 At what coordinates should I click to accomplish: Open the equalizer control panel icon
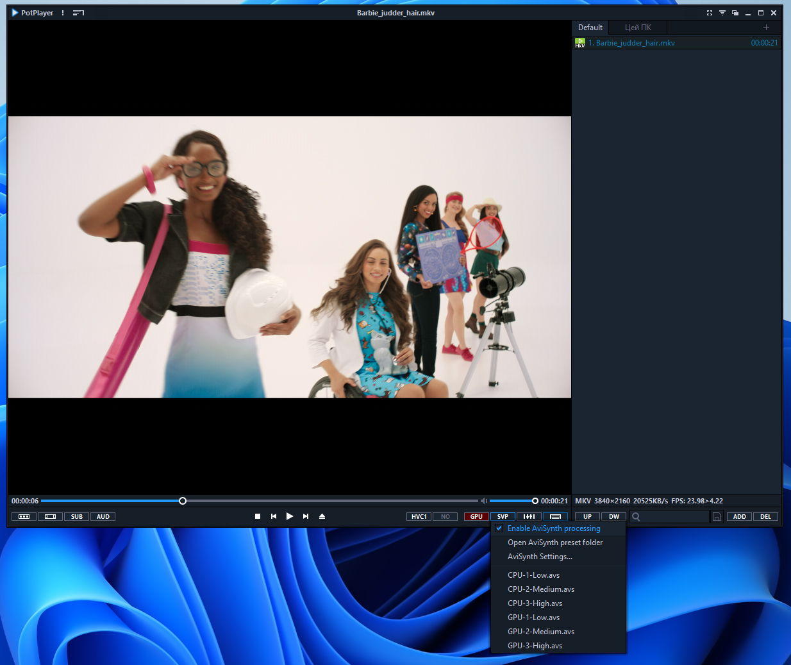pyautogui.click(x=529, y=516)
